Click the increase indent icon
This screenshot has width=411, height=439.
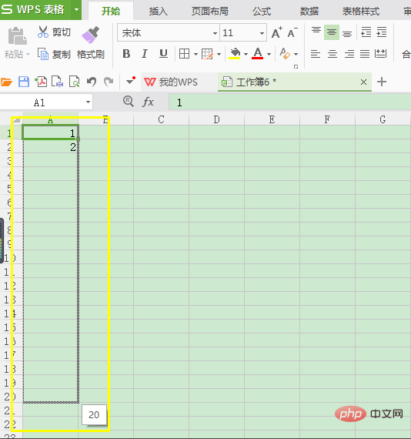tap(382, 32)
